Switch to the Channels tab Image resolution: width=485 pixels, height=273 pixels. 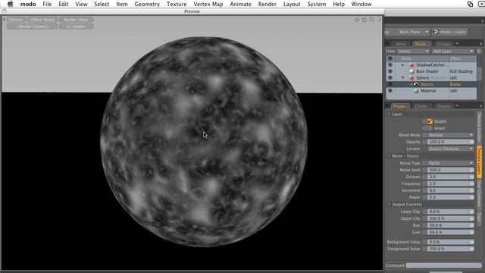tap(421, 106)
